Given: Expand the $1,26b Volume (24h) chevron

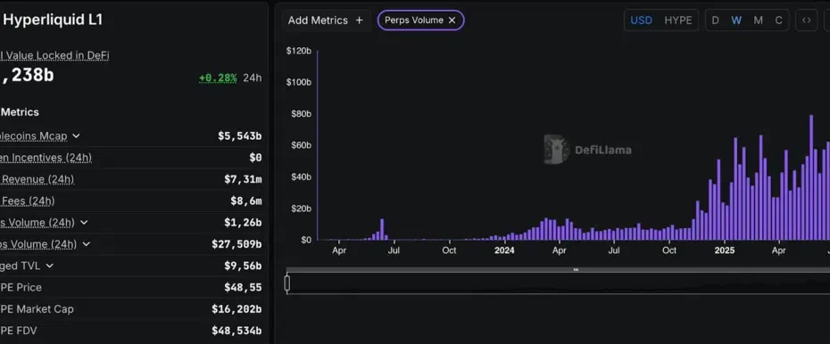Looking at the screenshot, I should [x=84, y=223].
